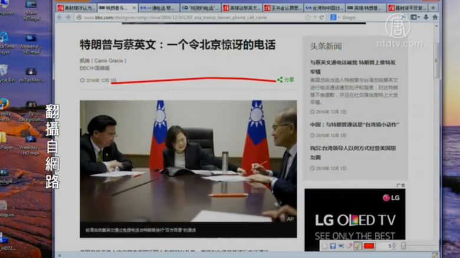Screen dimensions: 460x258
Task: Select the highlighted brush drawing tool
Action: click(358, 246)
